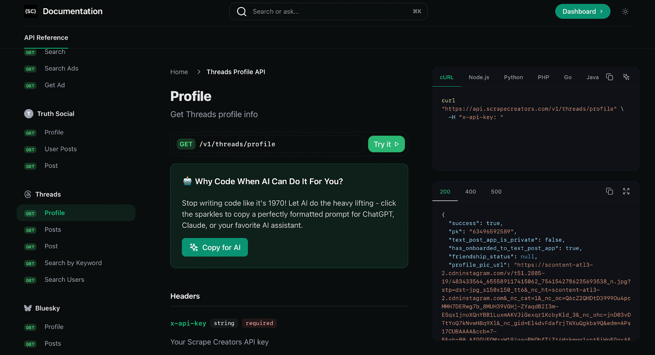This screenshot has width=655, height=355.
Task: Click sparkles icon beside code tabs
Action: 626,77
